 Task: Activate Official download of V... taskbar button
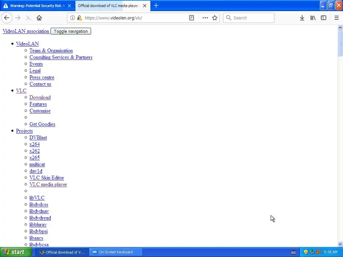tap(62, 252)
